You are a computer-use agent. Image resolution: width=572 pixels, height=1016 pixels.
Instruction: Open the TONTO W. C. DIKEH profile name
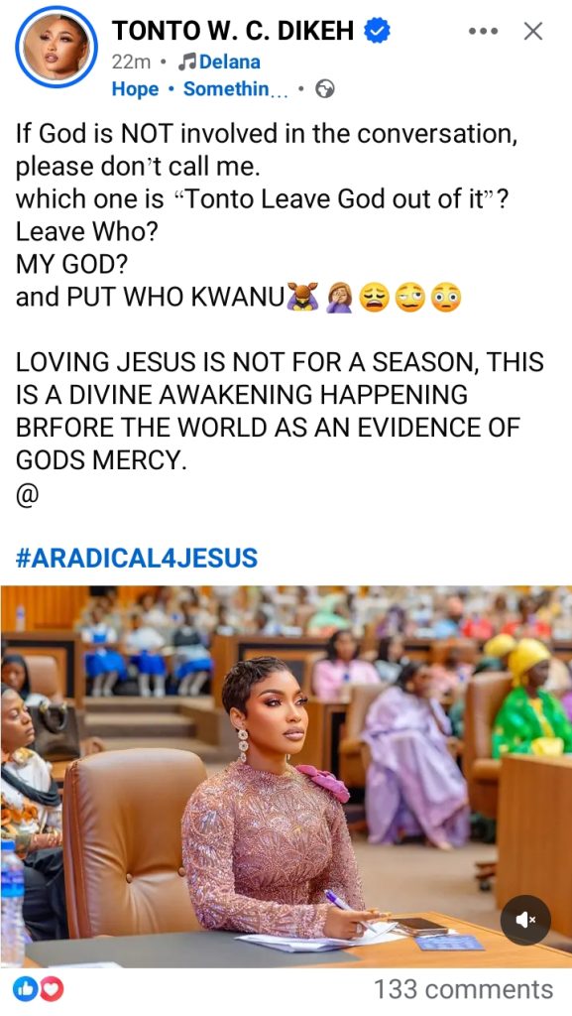pyautogui.click(x=233, y=31)
